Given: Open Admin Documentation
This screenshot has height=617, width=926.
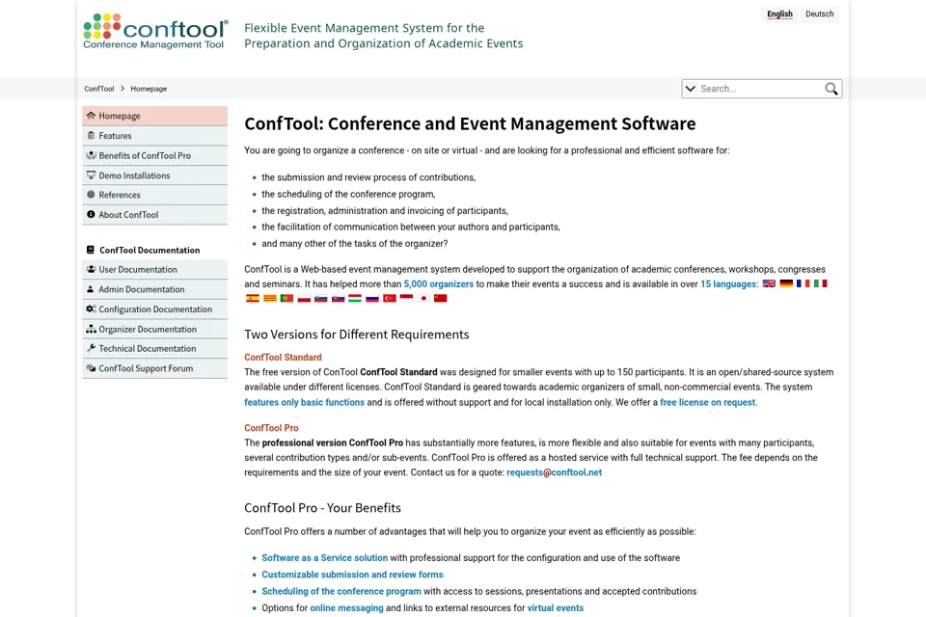Looking at the screenshot, I should (x=154, y=289).
